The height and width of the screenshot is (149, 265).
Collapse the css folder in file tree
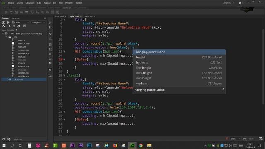(x=7, y=37)
